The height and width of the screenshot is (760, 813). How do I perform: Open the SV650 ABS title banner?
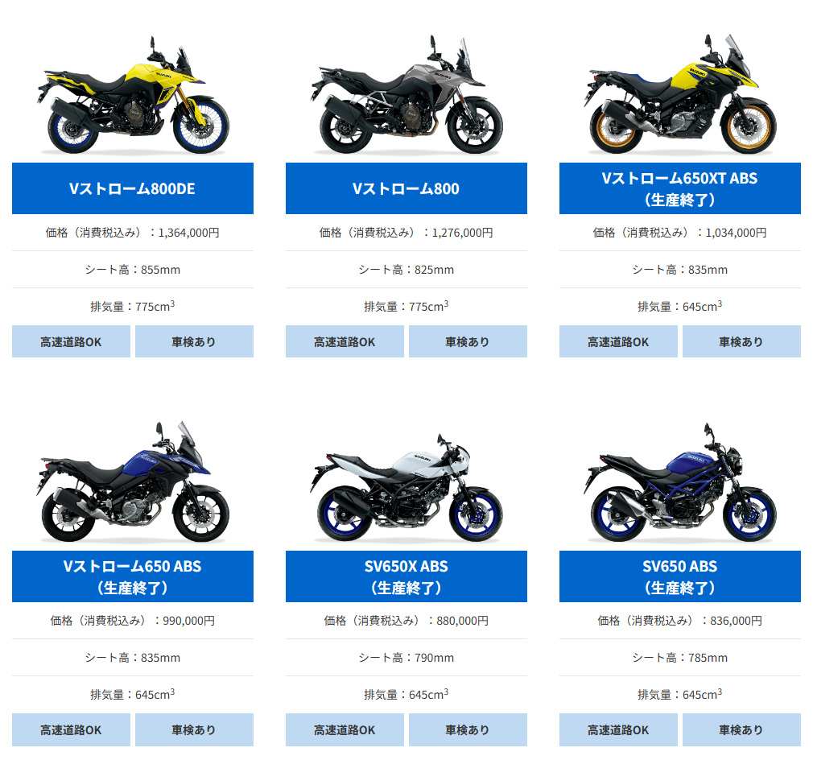679,576
